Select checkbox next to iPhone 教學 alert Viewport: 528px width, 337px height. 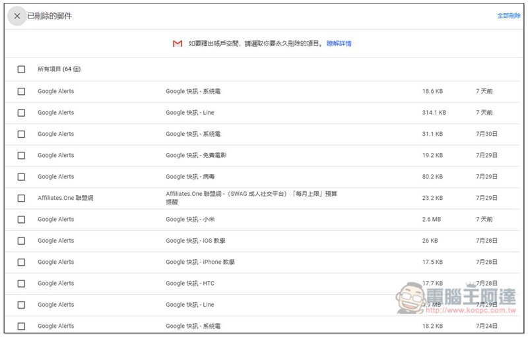click(21, 262)
